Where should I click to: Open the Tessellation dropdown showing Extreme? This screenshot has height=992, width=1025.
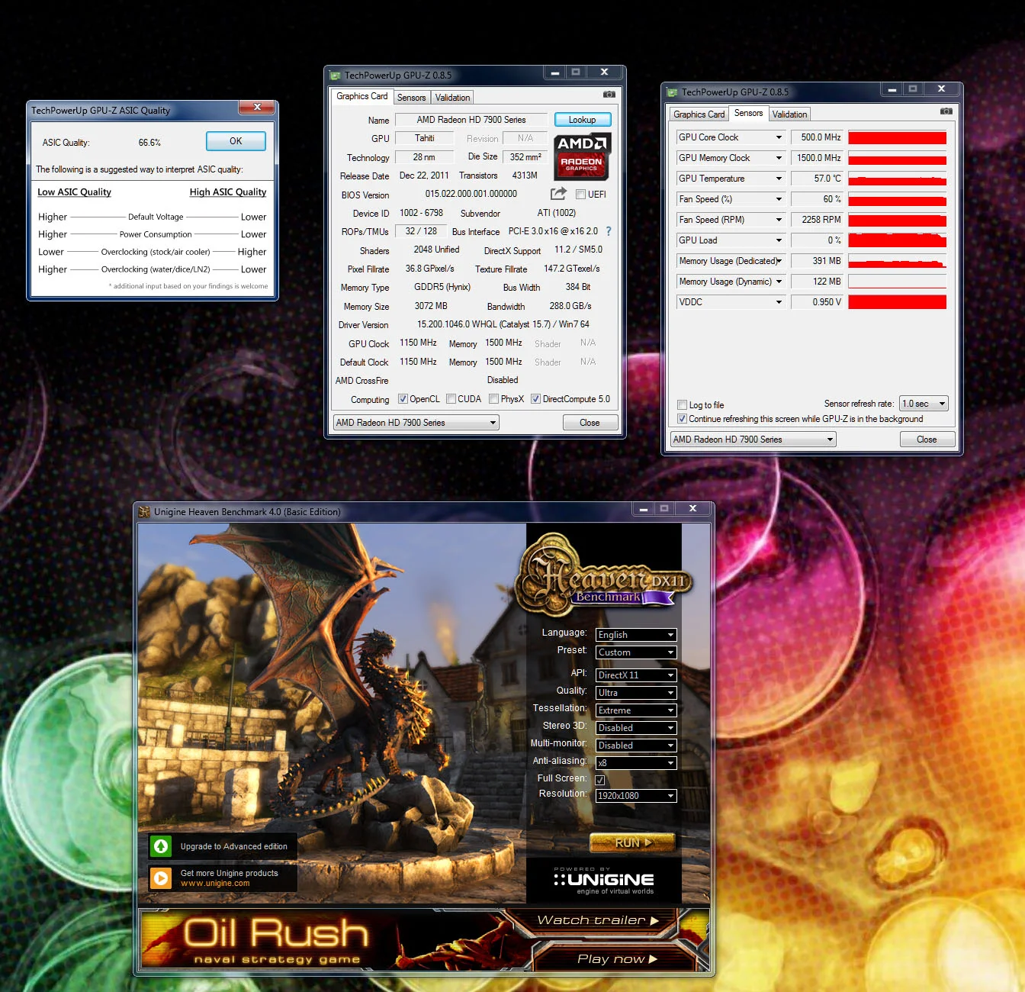click(x=636, y=710)
